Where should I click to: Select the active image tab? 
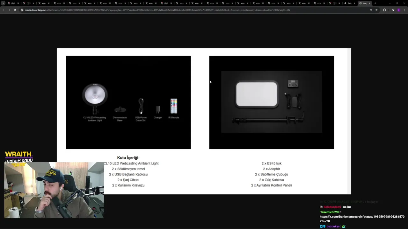(365, 3)
